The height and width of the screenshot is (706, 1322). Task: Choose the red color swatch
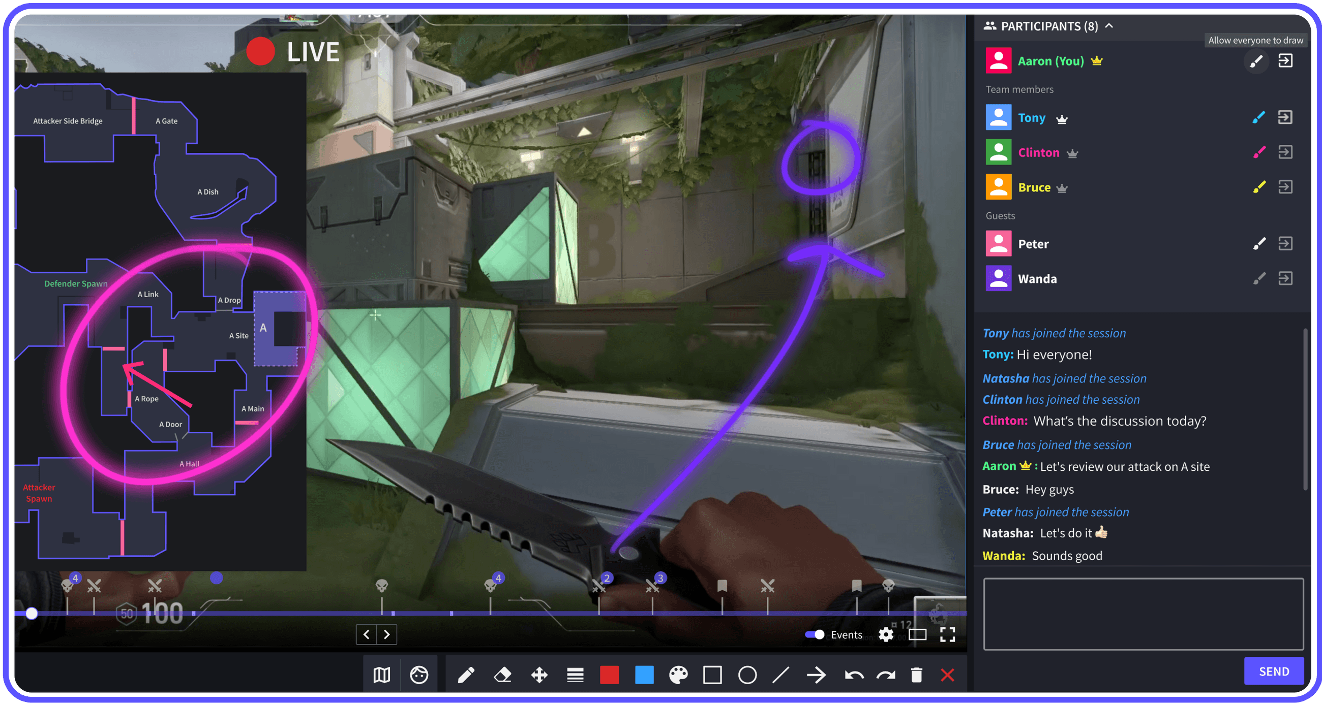click(609, 675)
